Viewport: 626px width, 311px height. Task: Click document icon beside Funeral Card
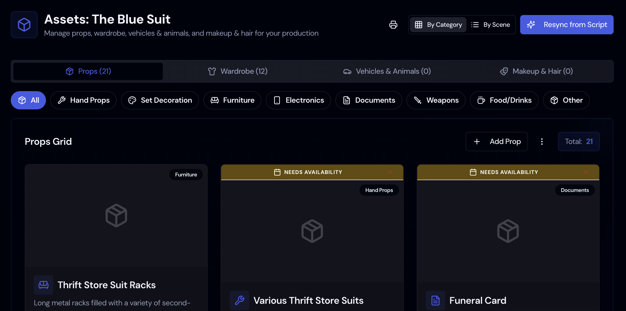[x=435, y=300]
